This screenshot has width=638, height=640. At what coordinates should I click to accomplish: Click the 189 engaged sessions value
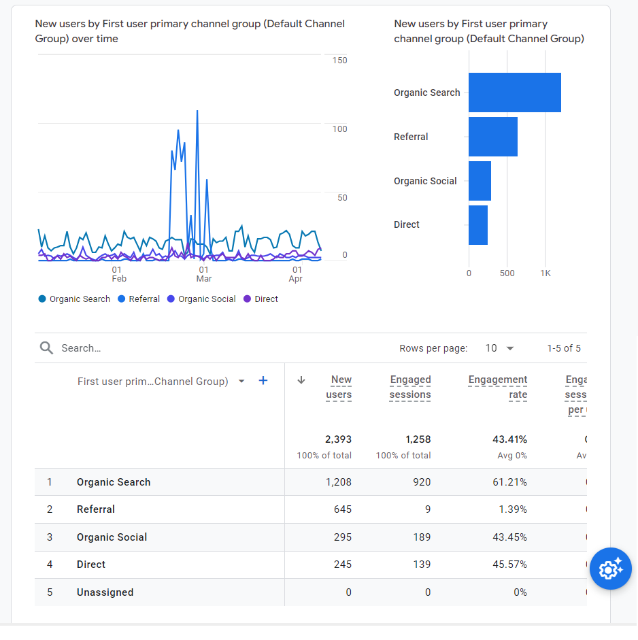(x=422, y=537)
